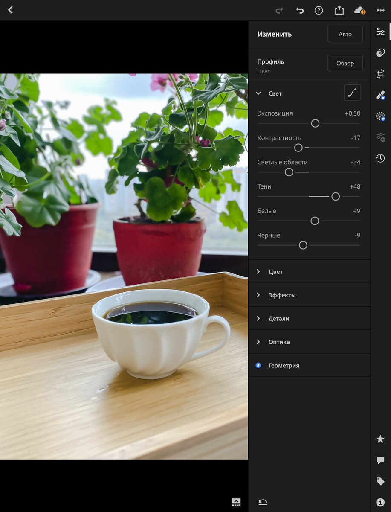
Task: Expand the Цвет section
Action: pyautogui.click(x=309, y=271)
